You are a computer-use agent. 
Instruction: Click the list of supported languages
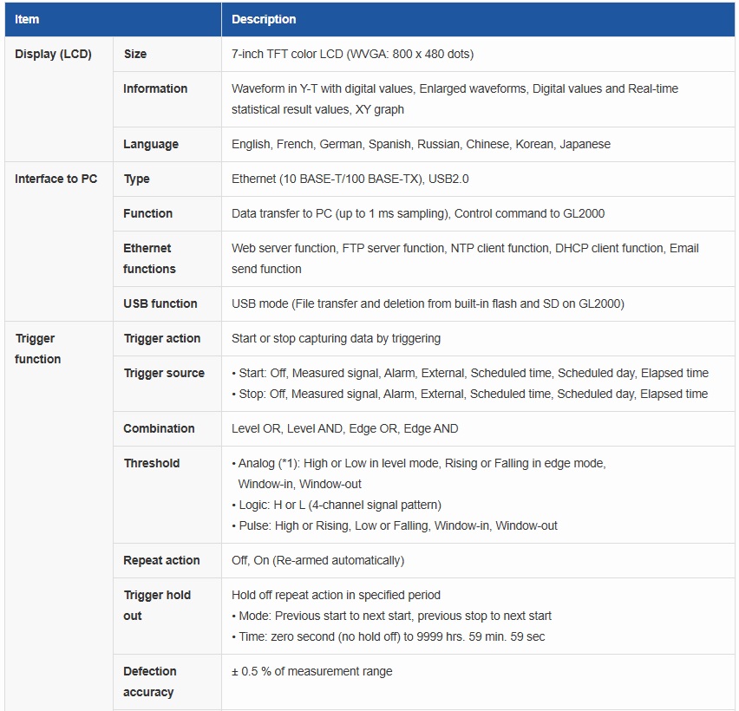(421, 144)
